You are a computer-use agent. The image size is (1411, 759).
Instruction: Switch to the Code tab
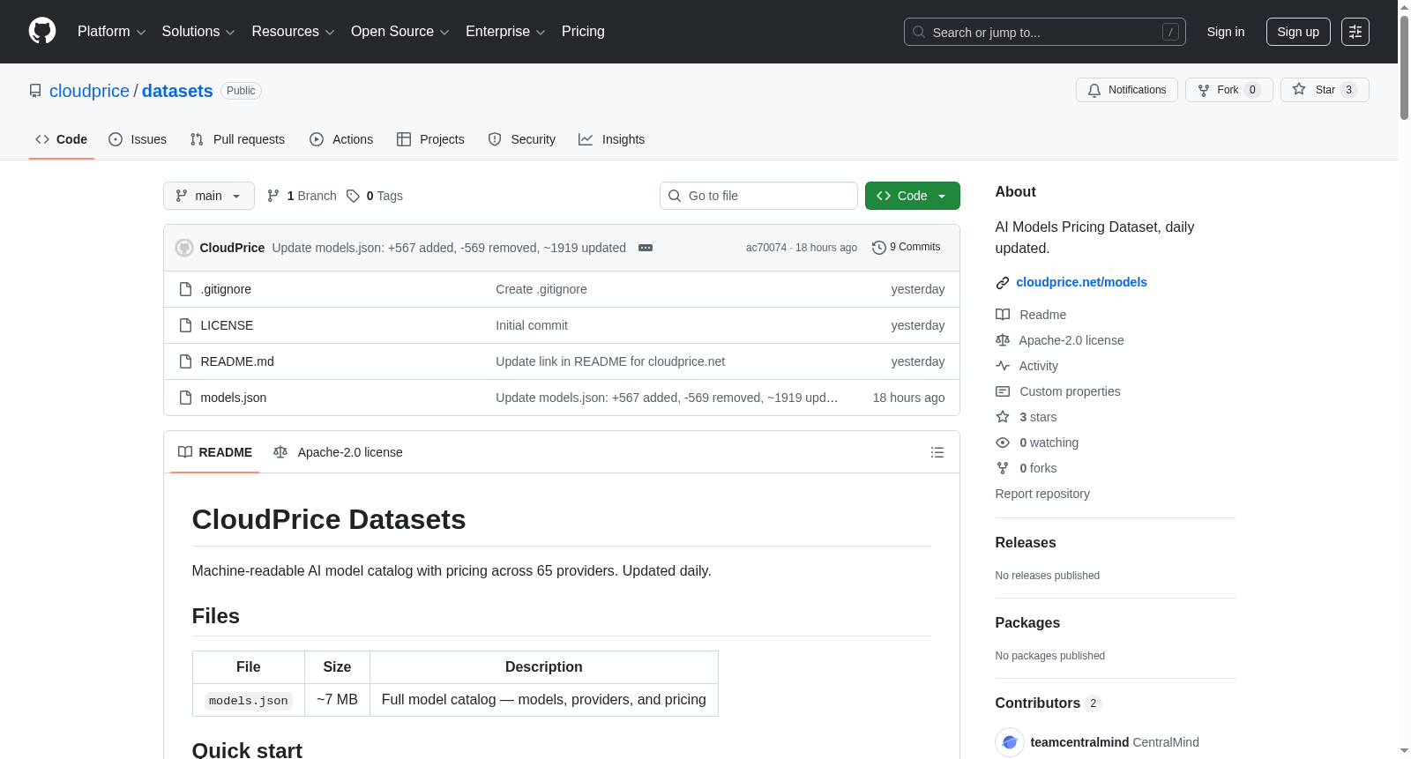tap(62, 139)
